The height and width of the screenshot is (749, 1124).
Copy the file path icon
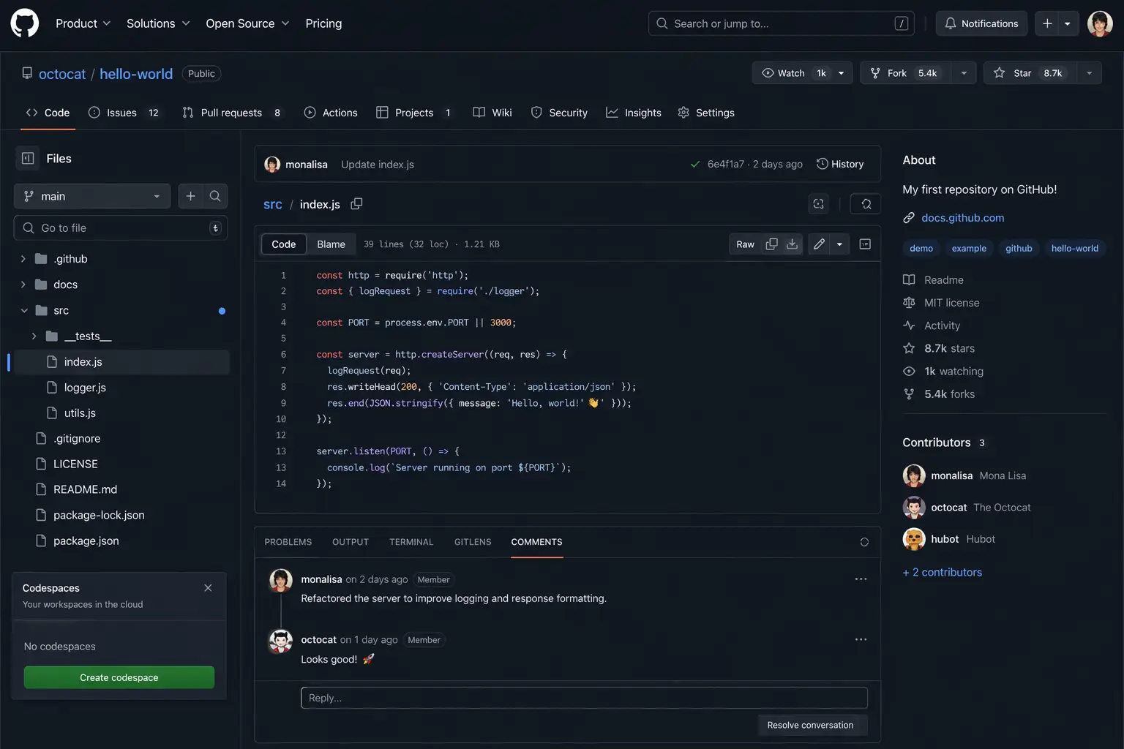click(356, 204)
